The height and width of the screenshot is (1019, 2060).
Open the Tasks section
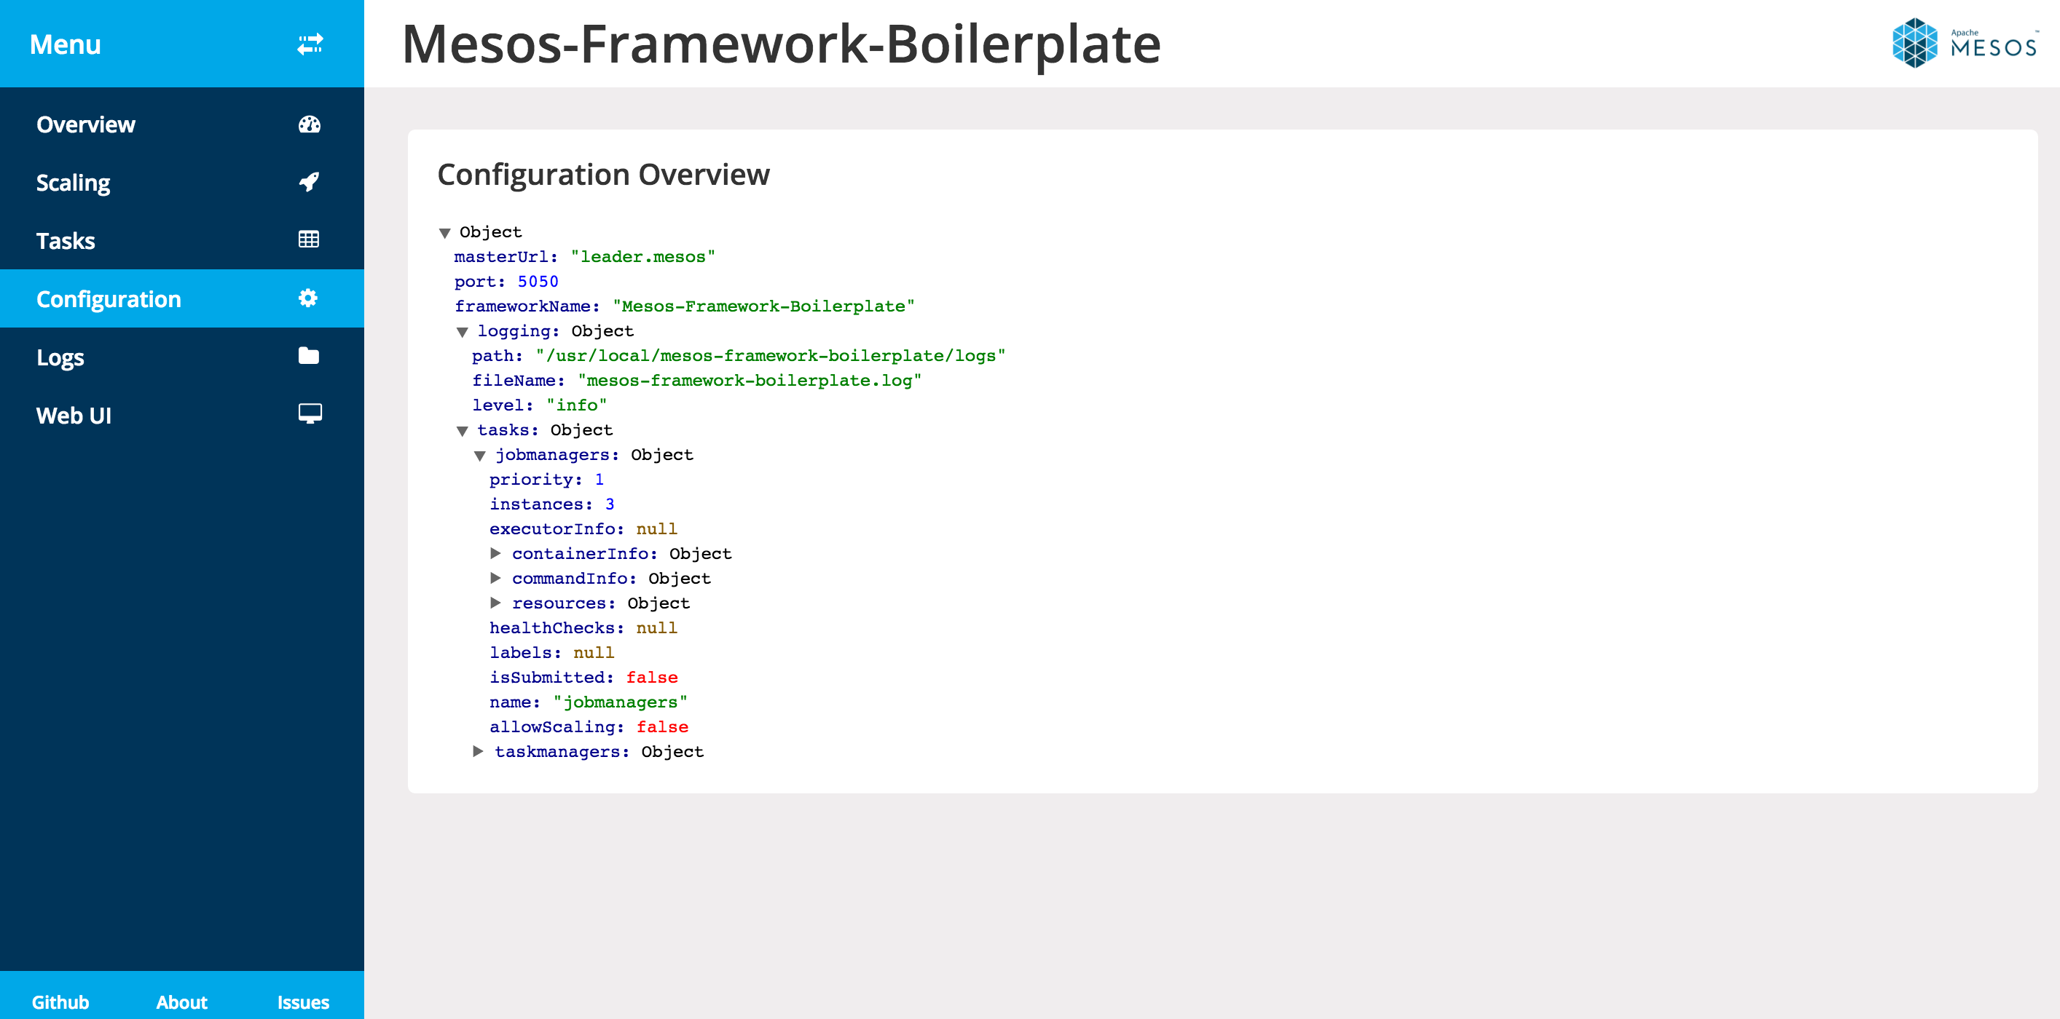[181, 241]
